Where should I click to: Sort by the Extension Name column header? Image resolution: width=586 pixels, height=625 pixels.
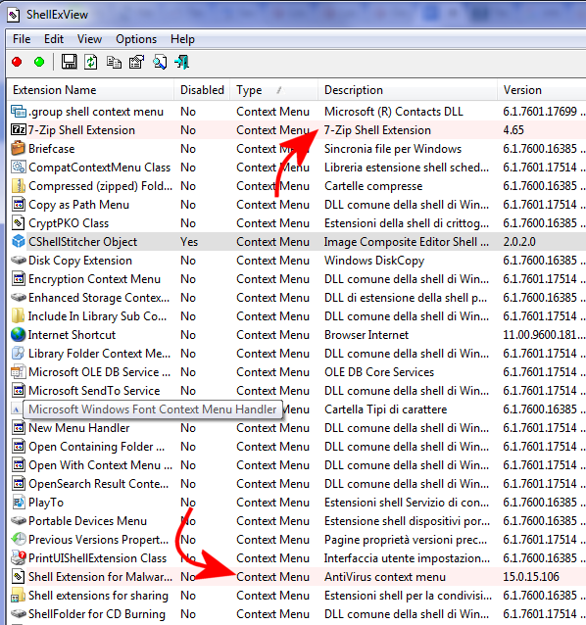point(90,90)
